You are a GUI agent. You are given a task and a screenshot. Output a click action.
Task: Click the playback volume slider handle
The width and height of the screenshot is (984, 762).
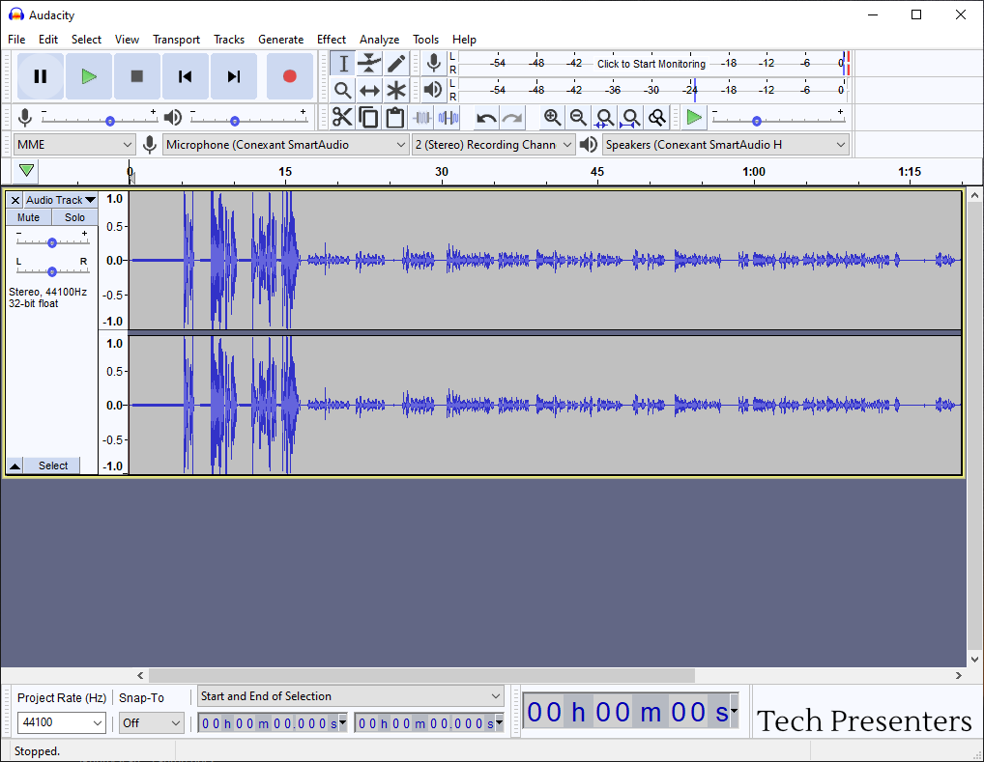[234, 121]
